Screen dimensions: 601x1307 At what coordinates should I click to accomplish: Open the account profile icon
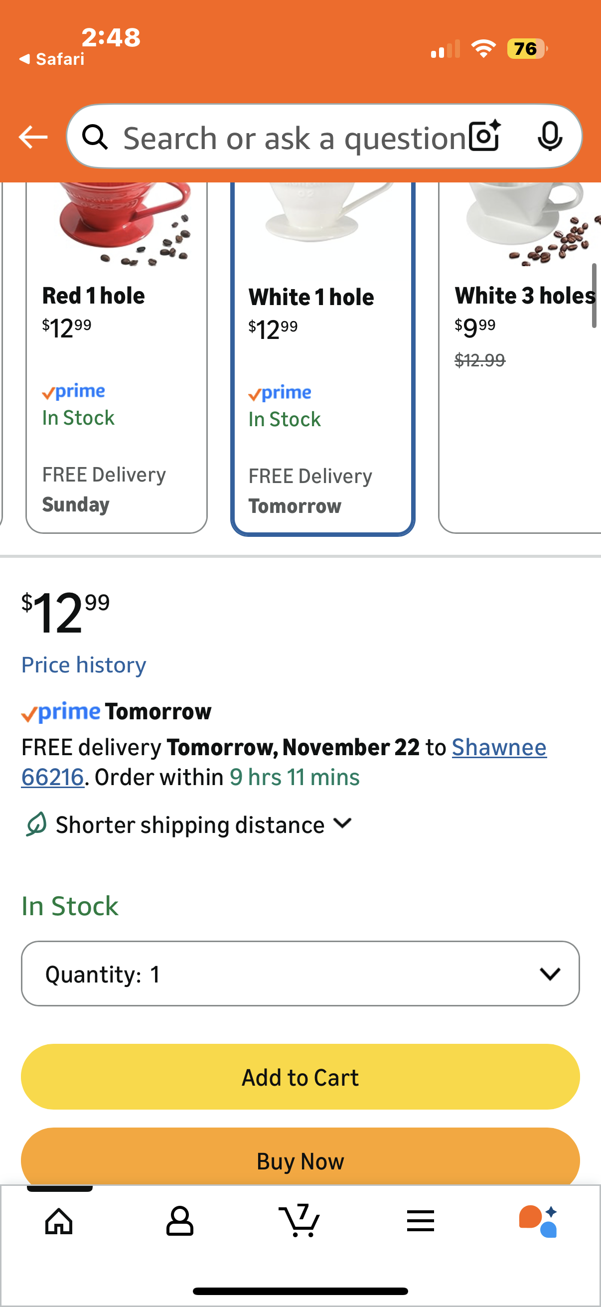coord(179,1220)
